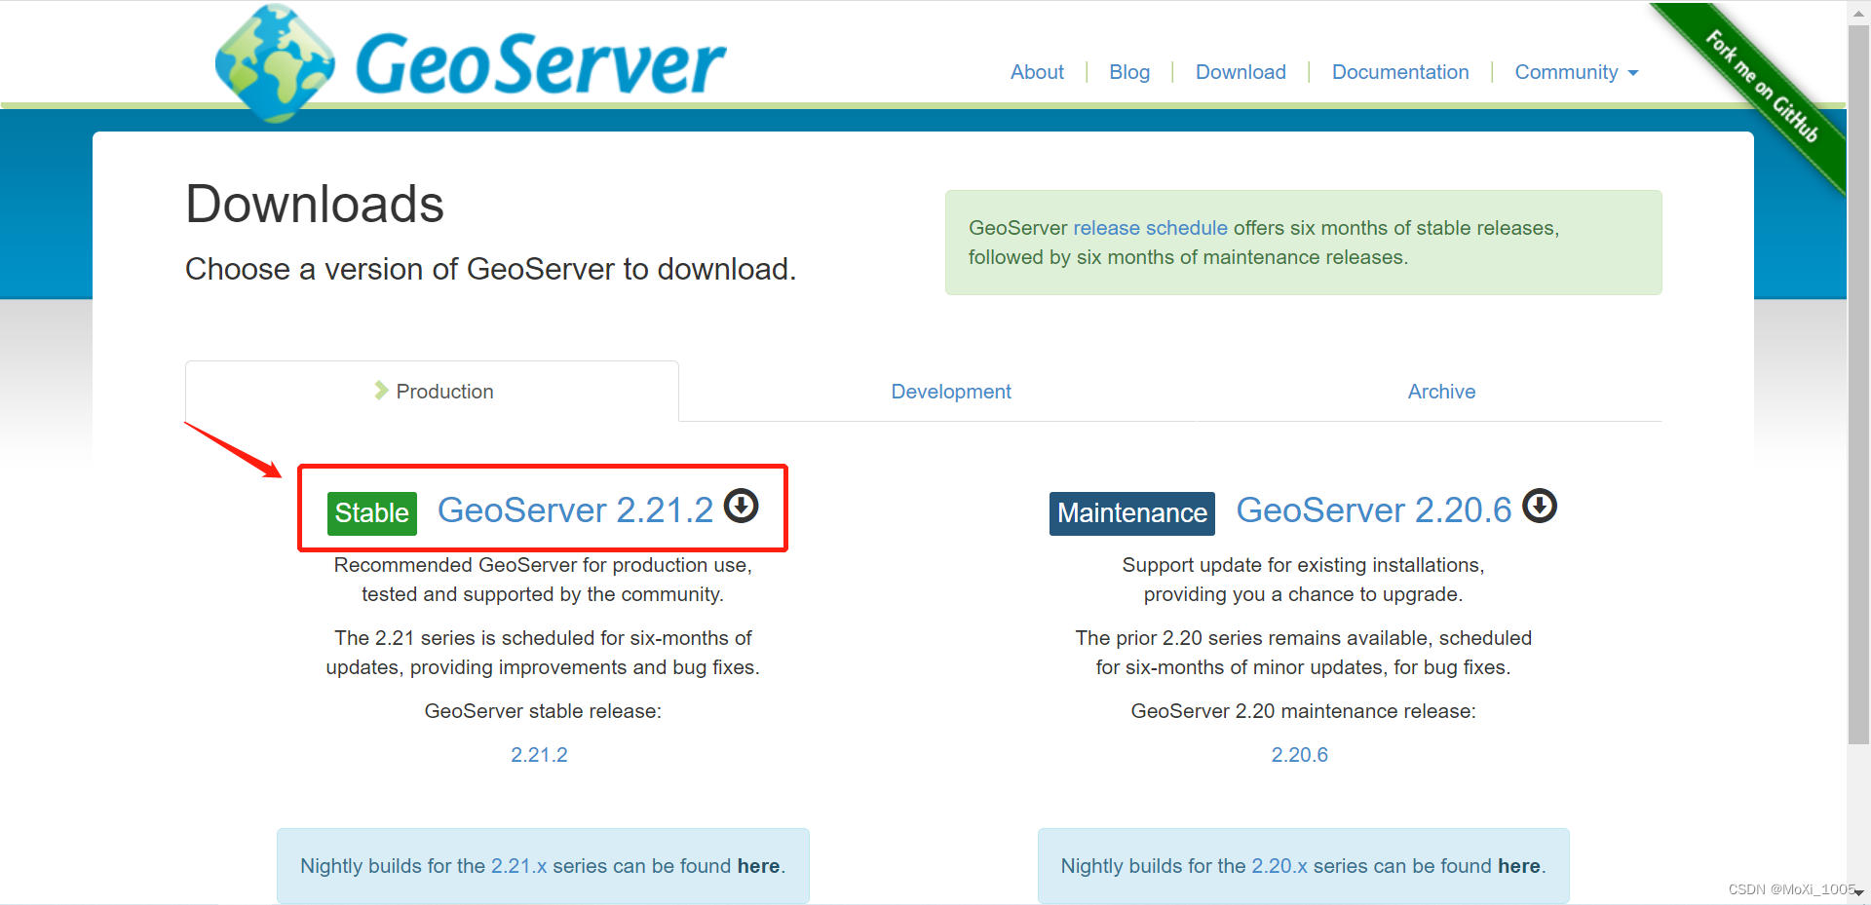Expand the Community dropdown menu

pyautogui.click(x=1576, y=72)
